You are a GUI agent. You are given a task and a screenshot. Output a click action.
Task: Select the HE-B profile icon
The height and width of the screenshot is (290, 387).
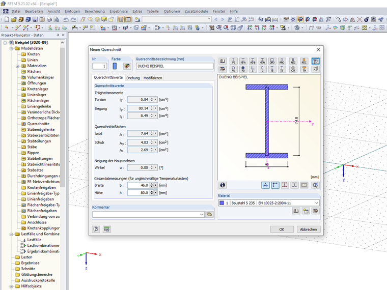253,61
